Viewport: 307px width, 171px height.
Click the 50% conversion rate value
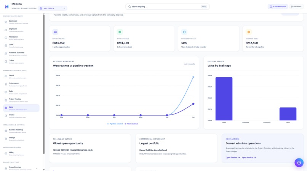click(184, 43)
